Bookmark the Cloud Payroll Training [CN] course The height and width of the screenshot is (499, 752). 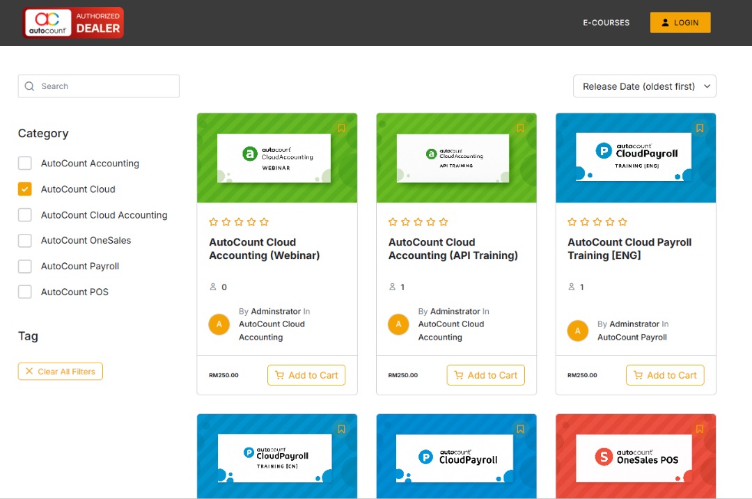341,429
